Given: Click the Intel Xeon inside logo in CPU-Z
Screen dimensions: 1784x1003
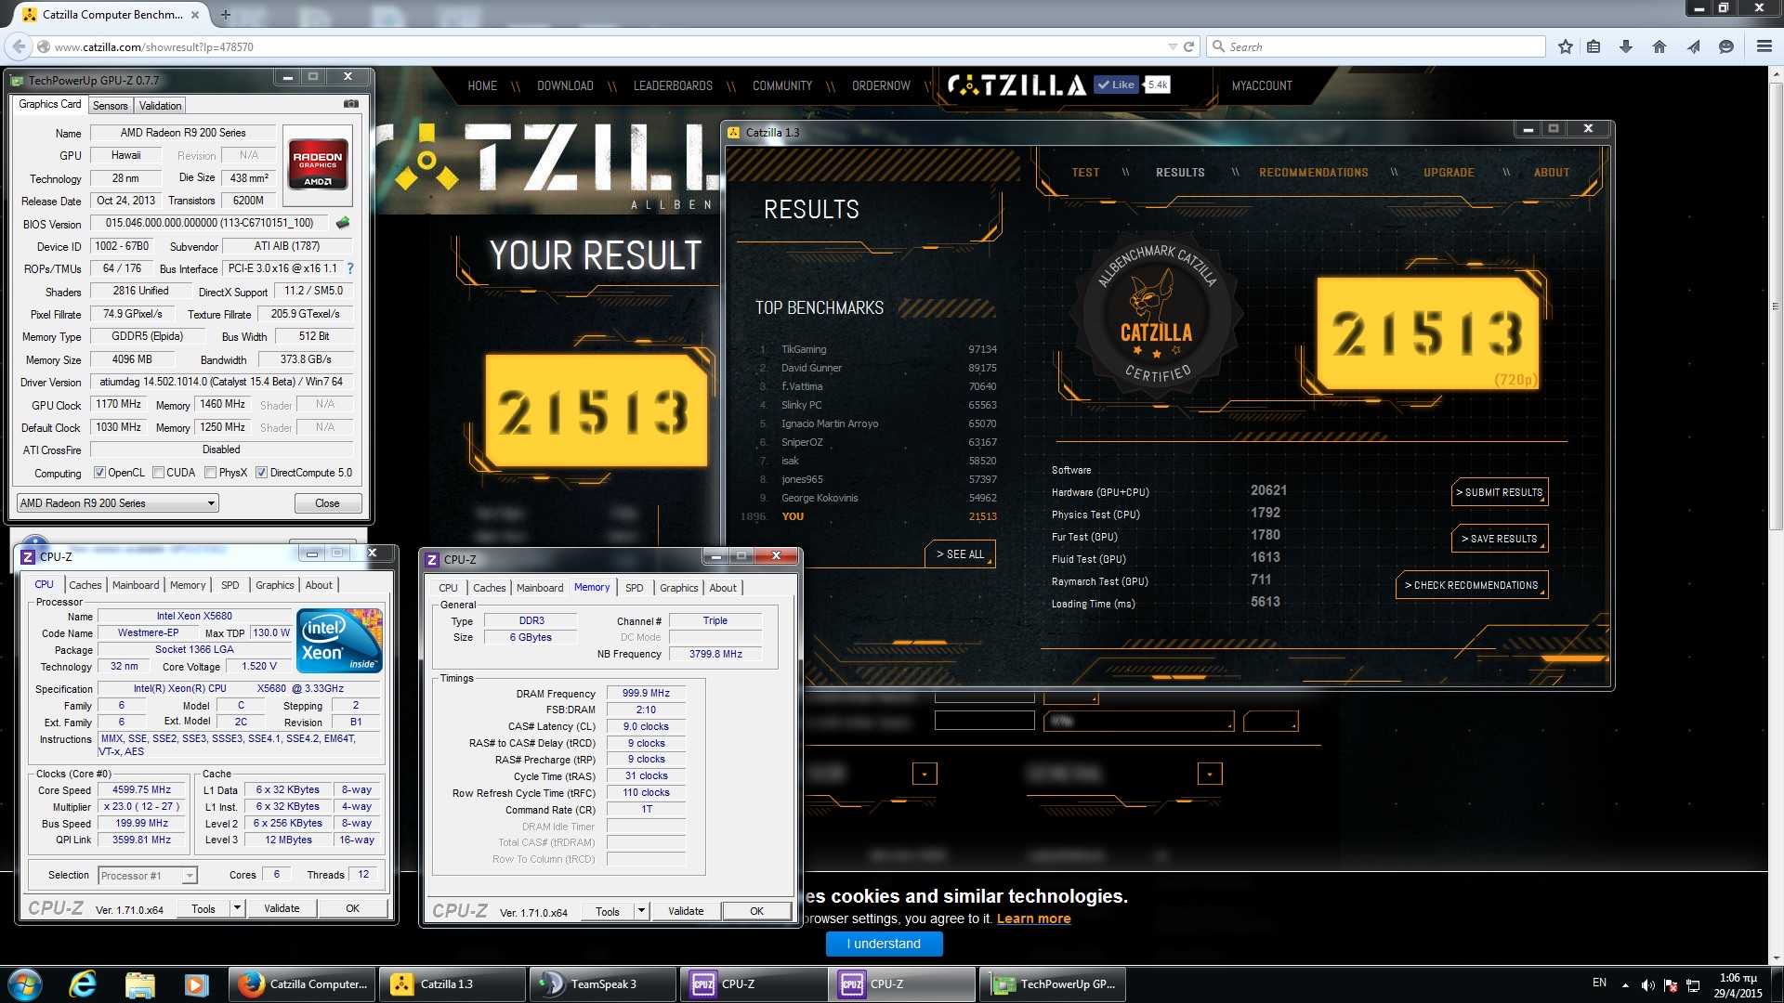Looking at the screenshot, I should point(339,641).
